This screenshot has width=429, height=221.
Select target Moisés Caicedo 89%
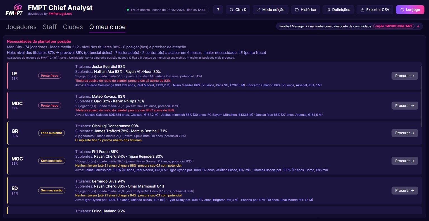(x=121, y=115)
